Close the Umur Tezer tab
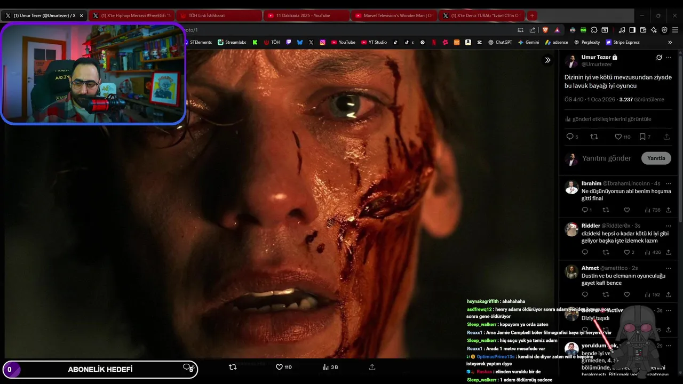The height and width of the screenshot is (384, 683). 81,15
